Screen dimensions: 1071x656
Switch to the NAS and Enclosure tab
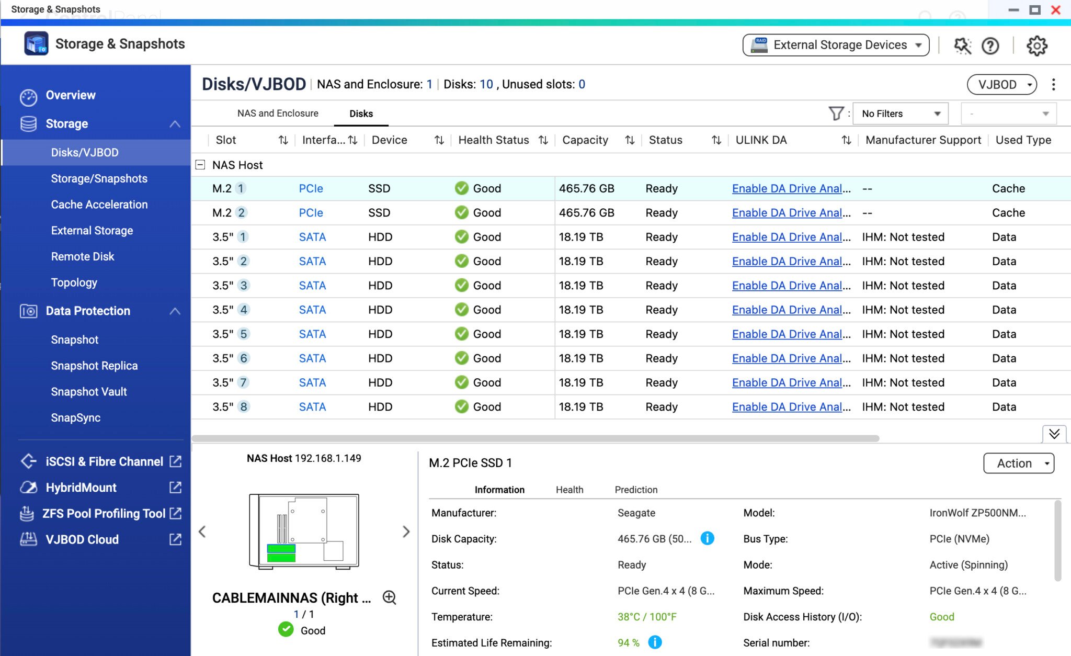[278, 114]
